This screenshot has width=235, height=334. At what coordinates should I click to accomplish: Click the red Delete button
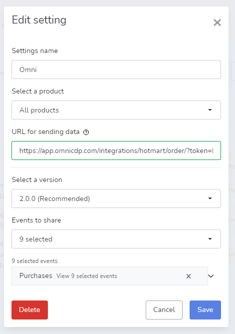coord(30,309)
